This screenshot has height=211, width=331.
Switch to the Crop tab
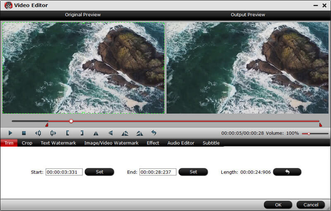pos(27,143)
